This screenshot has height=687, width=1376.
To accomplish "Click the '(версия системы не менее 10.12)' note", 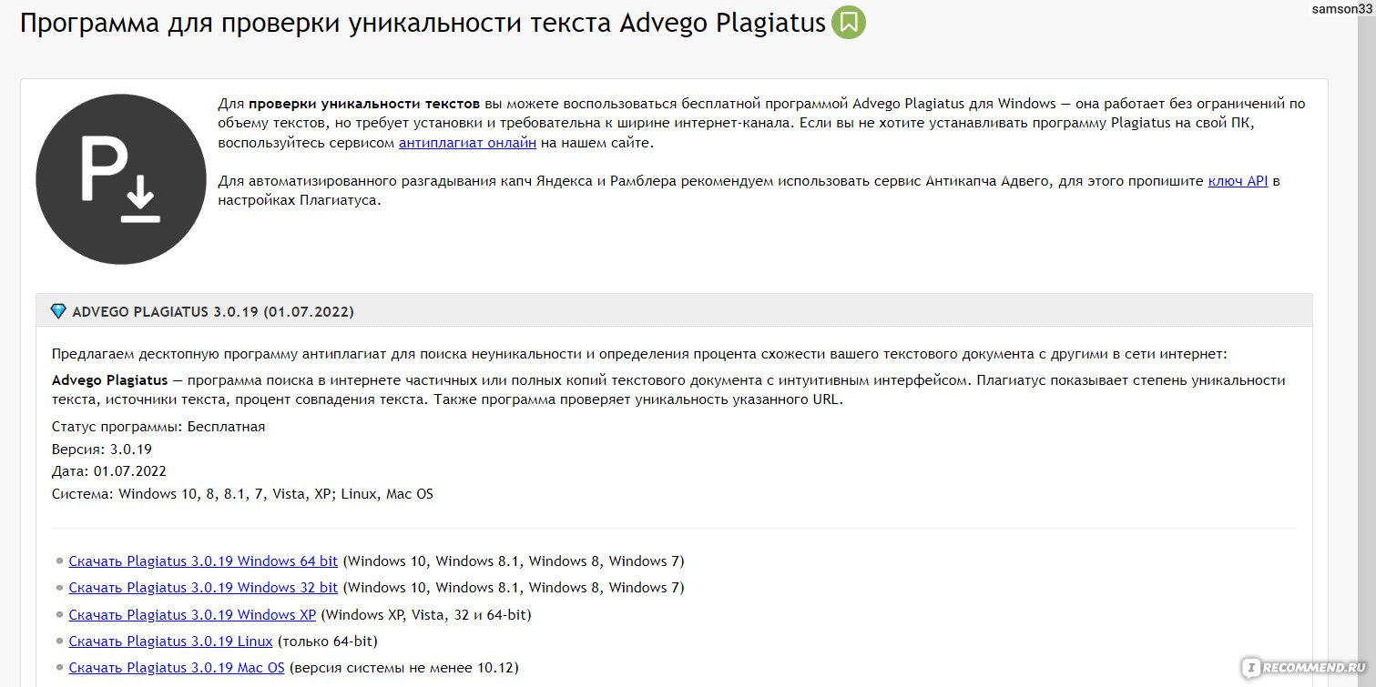I will coord(403,668).
